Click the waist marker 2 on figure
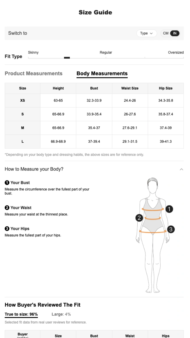Screen dimensions: 190x338 pyautogui.click(x=139, y=218)
